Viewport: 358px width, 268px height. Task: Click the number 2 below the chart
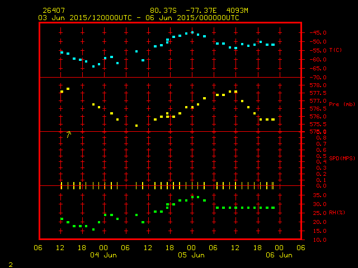pyautogui.click(x=11, y=265)
